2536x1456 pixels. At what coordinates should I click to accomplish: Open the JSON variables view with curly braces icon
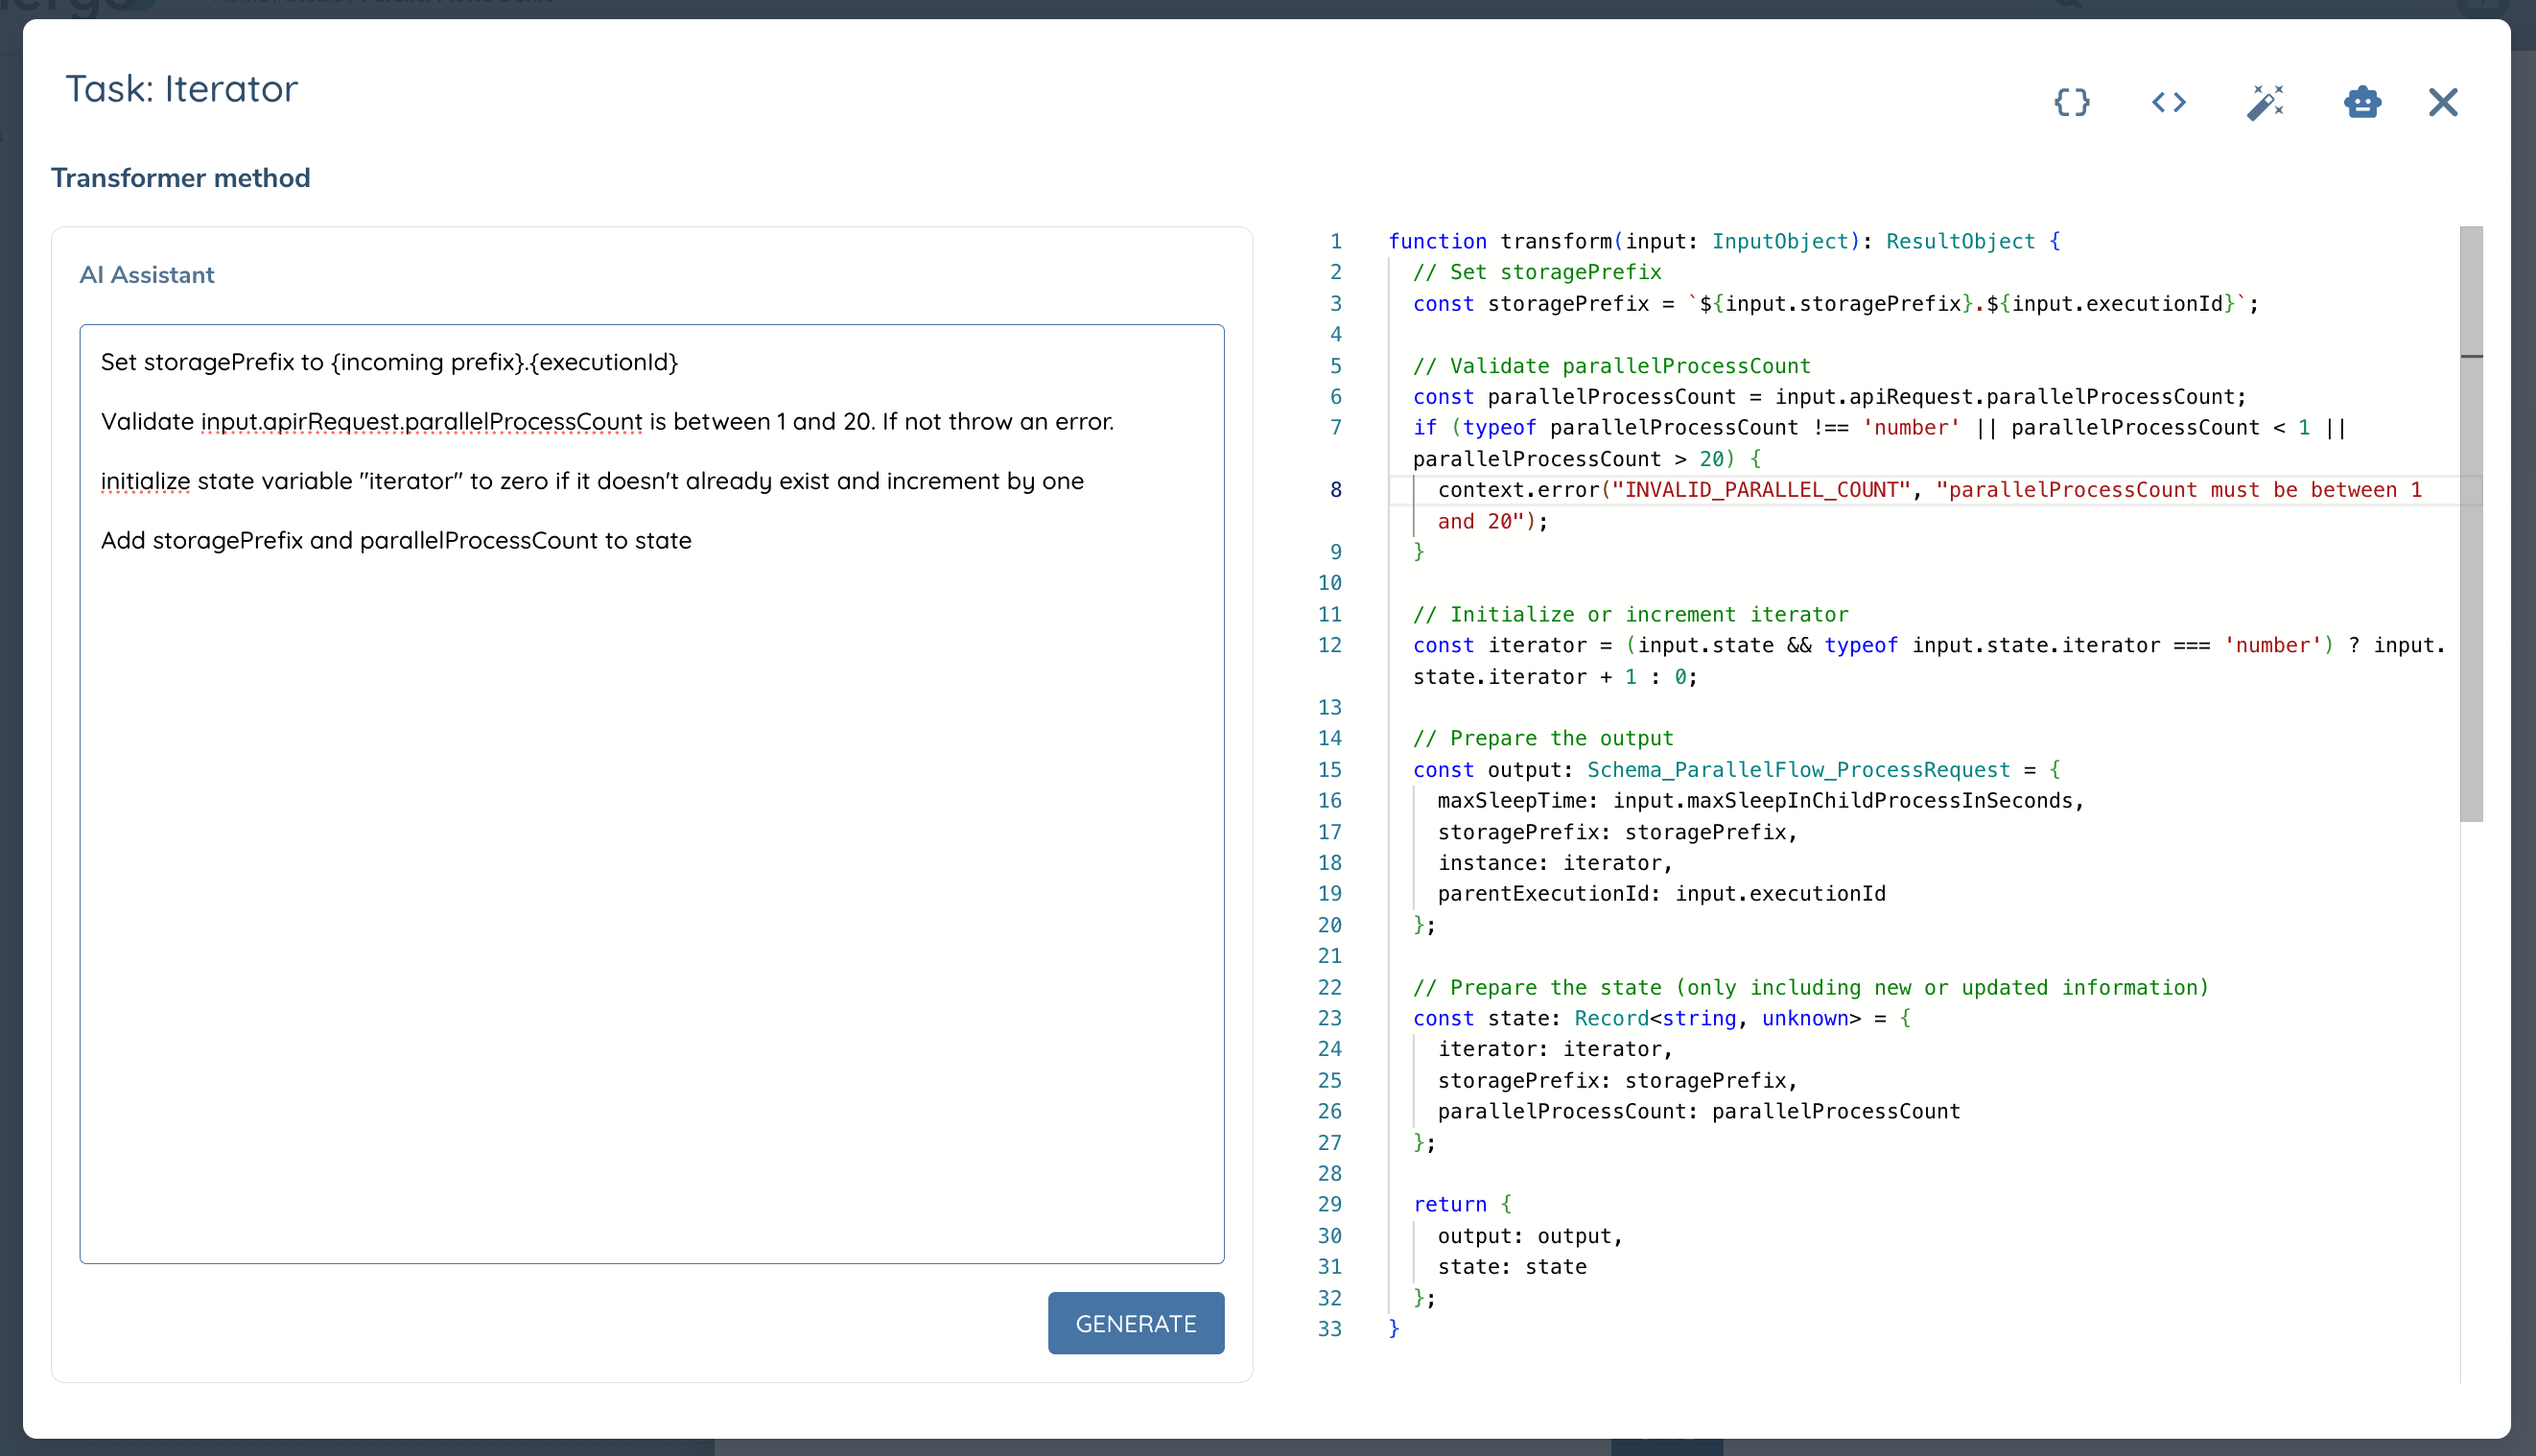tap(2072, 102)
